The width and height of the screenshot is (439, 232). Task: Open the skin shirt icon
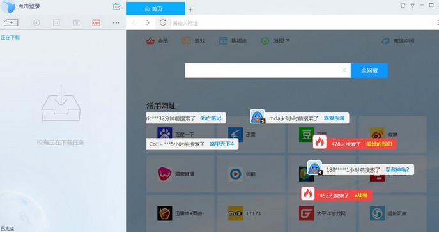(403, 5)
